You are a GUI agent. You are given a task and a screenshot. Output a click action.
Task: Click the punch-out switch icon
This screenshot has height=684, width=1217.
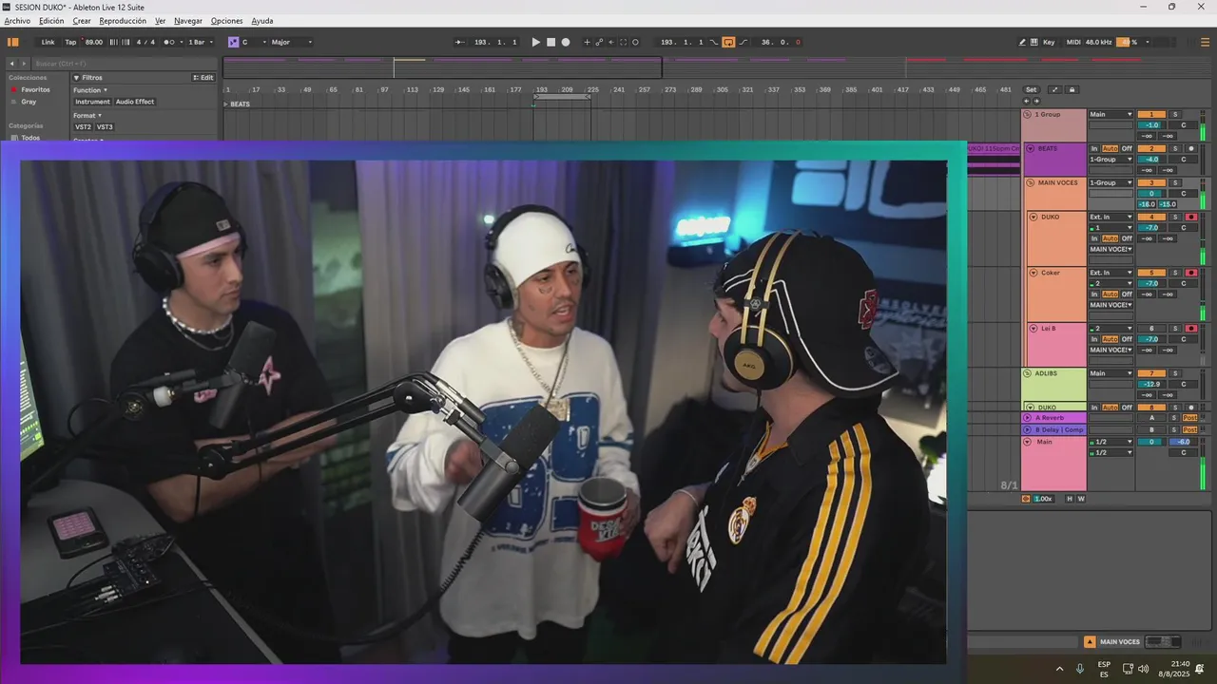click(744, 42)
